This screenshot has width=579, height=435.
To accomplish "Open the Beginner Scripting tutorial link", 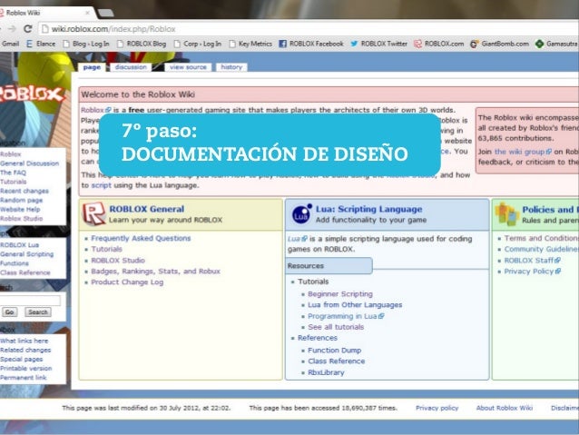I will [340, 294].
